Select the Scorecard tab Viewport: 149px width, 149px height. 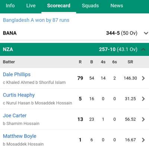pyautogui.click(x=59, y=6)
